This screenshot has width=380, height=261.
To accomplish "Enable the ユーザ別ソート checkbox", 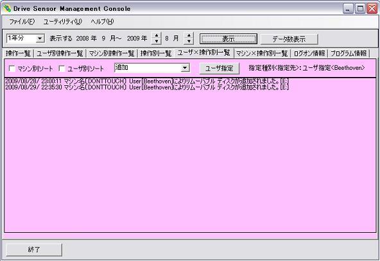I will point(62,69).
